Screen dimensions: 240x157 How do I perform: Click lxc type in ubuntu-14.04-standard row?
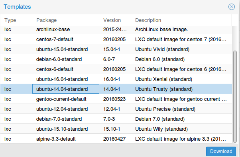click(8, 89)
